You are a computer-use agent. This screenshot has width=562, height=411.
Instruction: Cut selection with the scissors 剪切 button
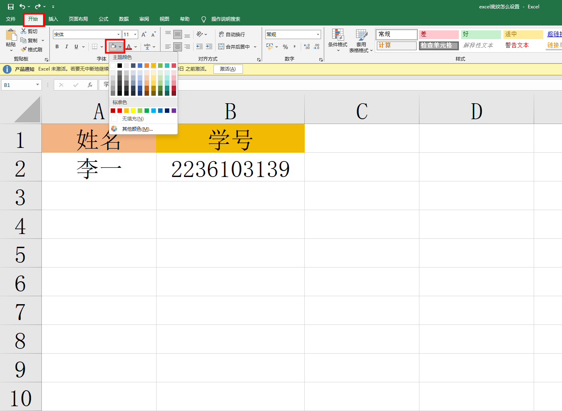[29, 31]
